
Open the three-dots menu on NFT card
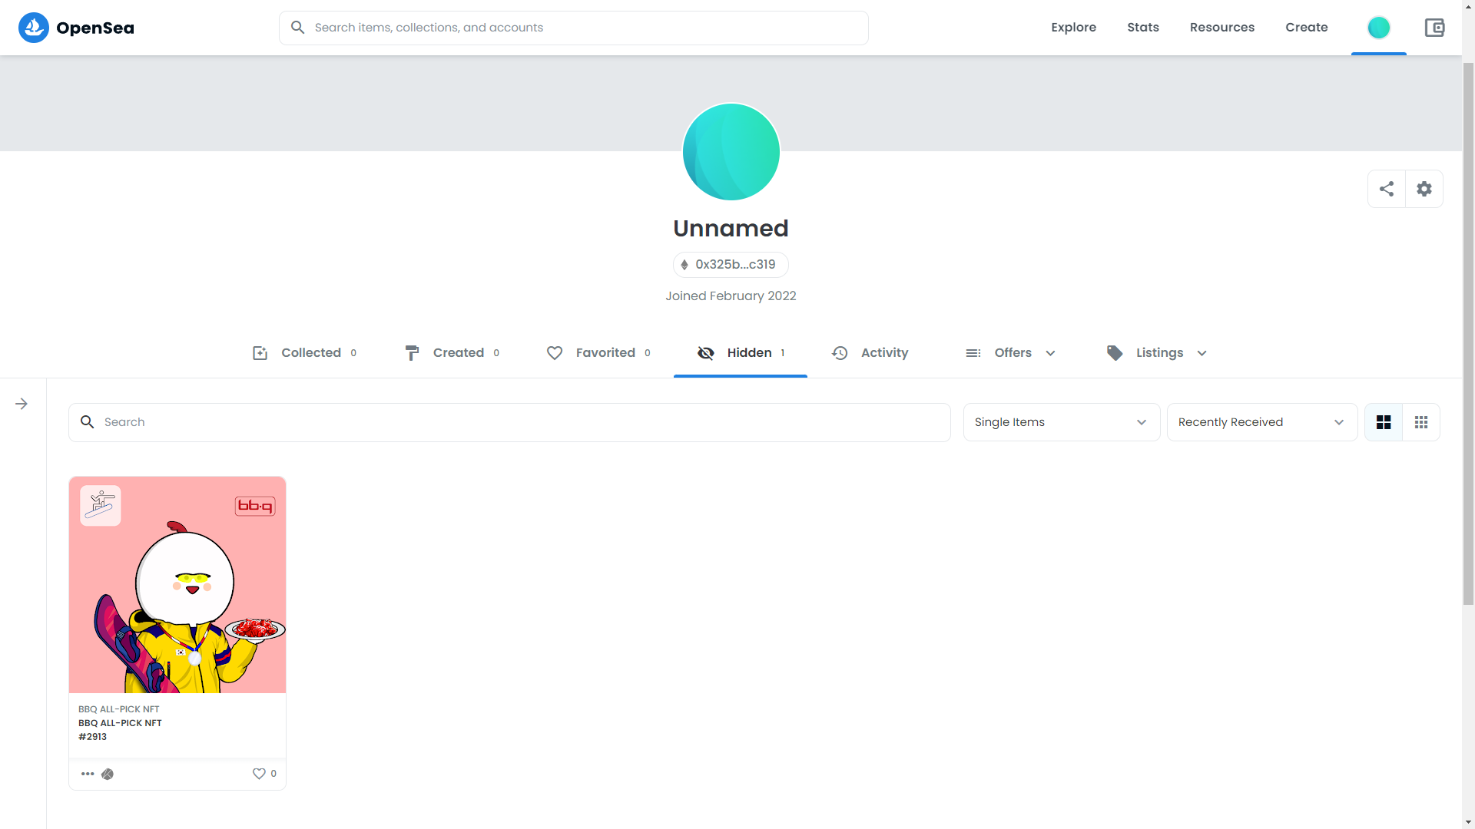[88, 774]
